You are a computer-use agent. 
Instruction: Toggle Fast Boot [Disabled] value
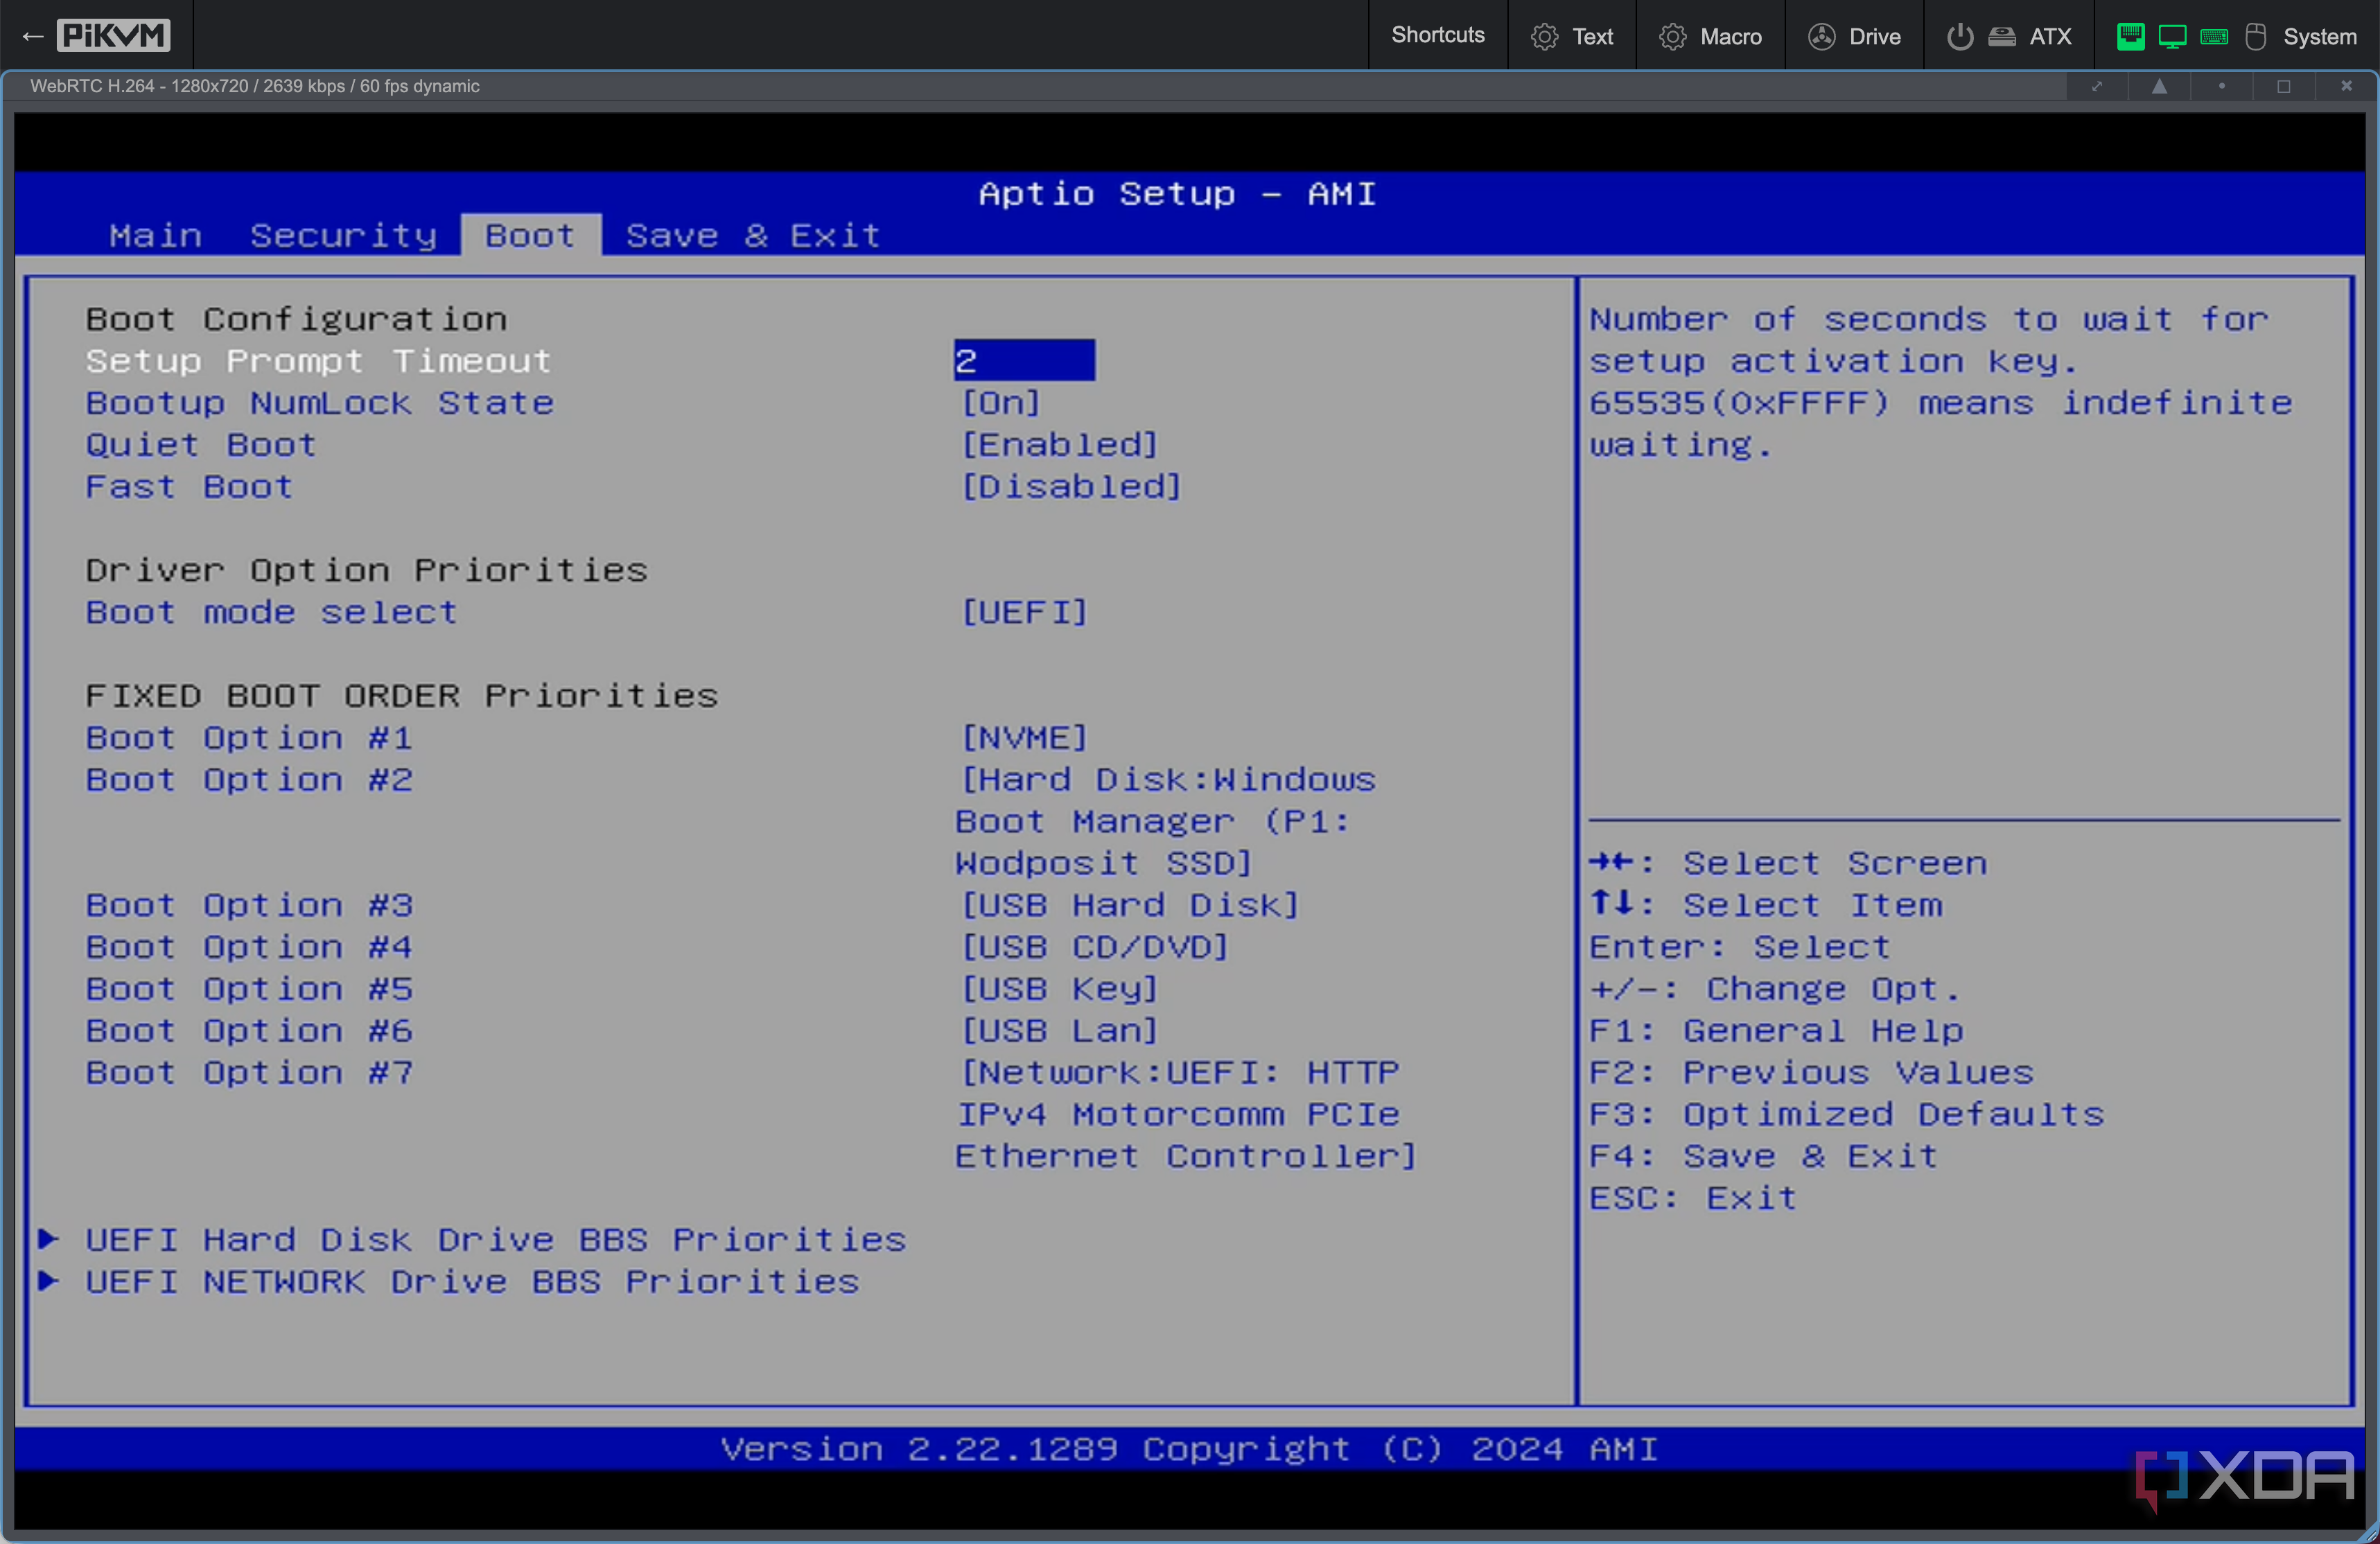click(x=1071, y=486)
